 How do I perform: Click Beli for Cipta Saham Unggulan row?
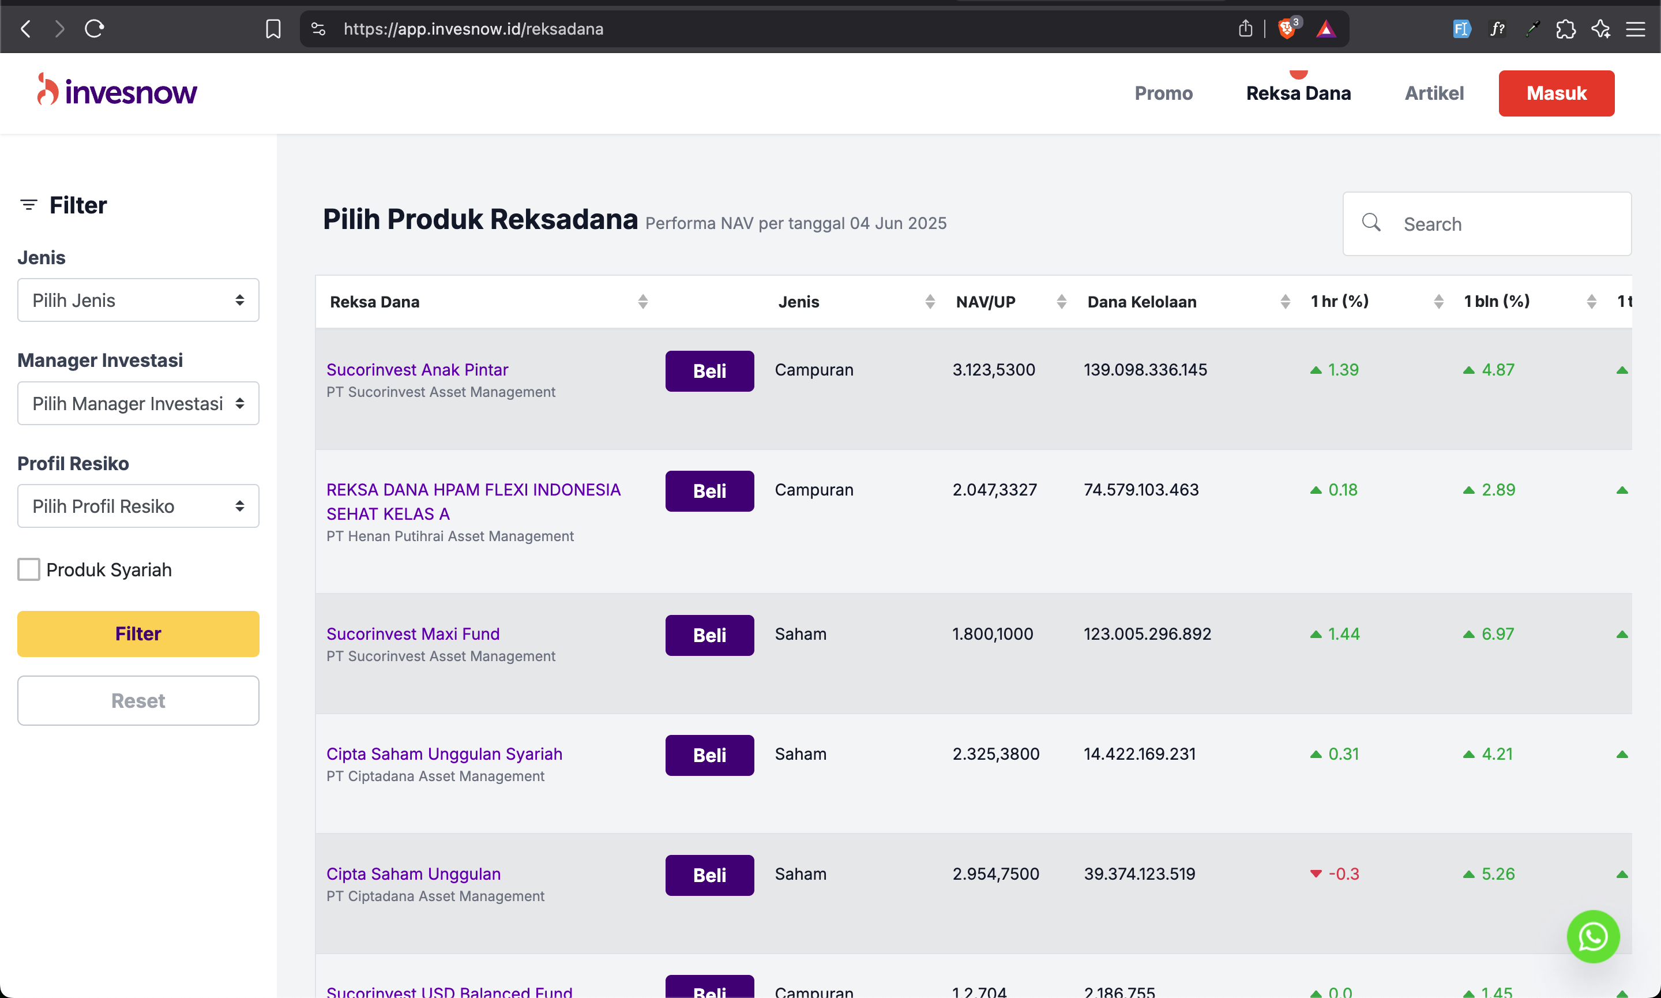pos(709,875)
